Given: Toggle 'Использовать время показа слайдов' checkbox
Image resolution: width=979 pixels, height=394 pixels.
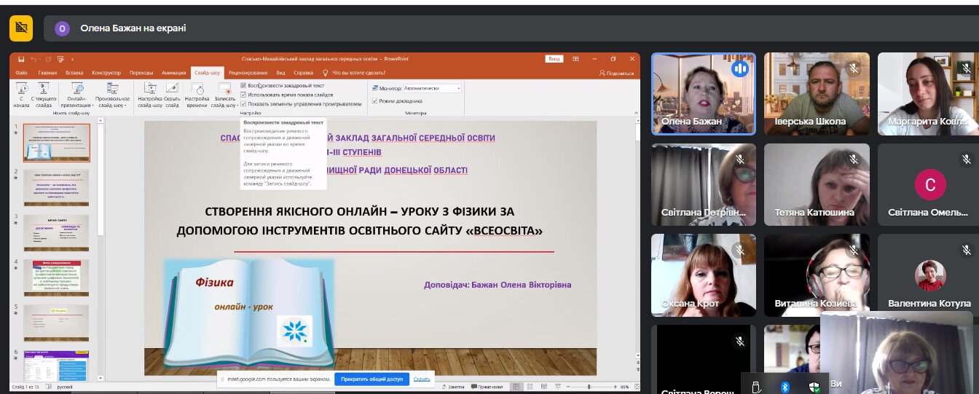Looking at the screenshot, I should (x=244, y=95).
